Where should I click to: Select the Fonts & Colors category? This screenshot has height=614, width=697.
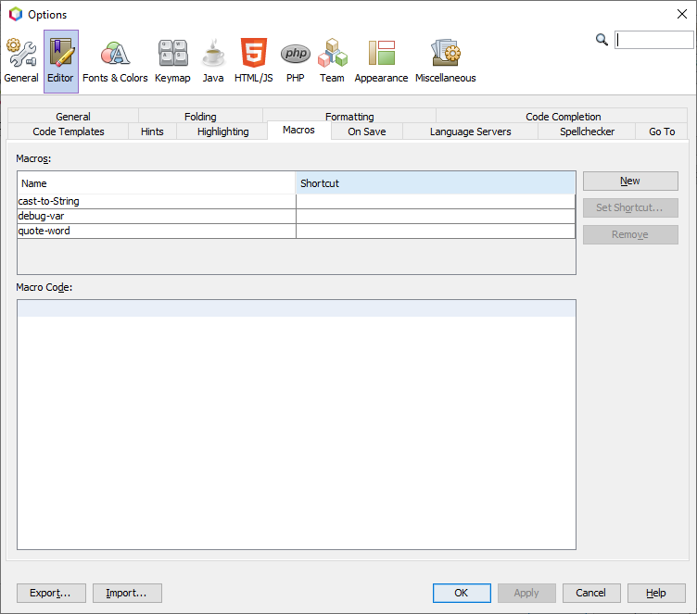(x=115, y=61)
